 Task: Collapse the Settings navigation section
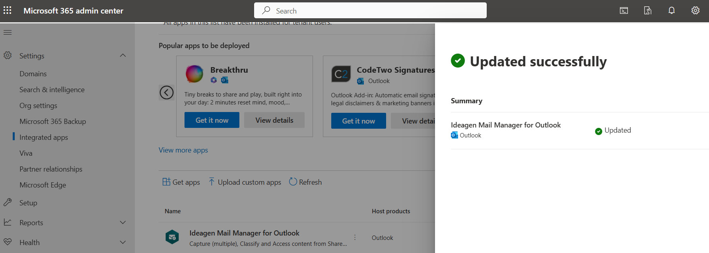[x=123, y=56]
